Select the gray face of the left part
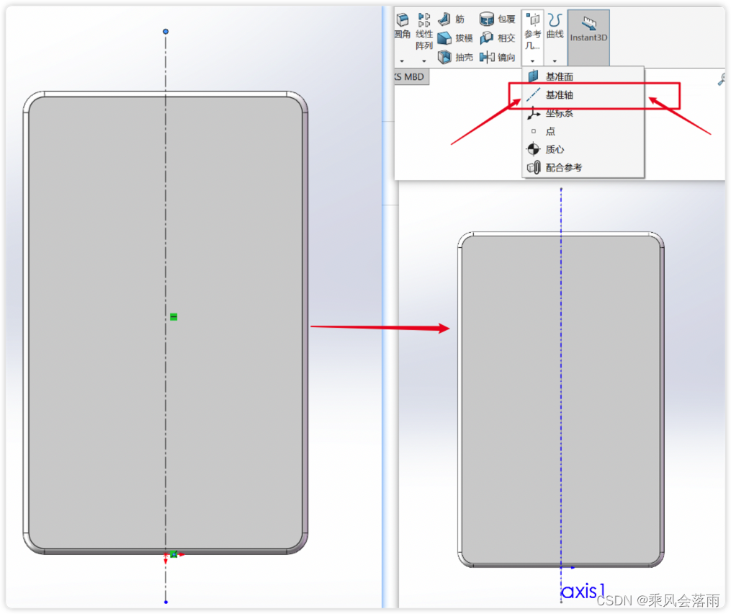The width and height of the screenshot is (731, 614). click(x=166, y=323)
